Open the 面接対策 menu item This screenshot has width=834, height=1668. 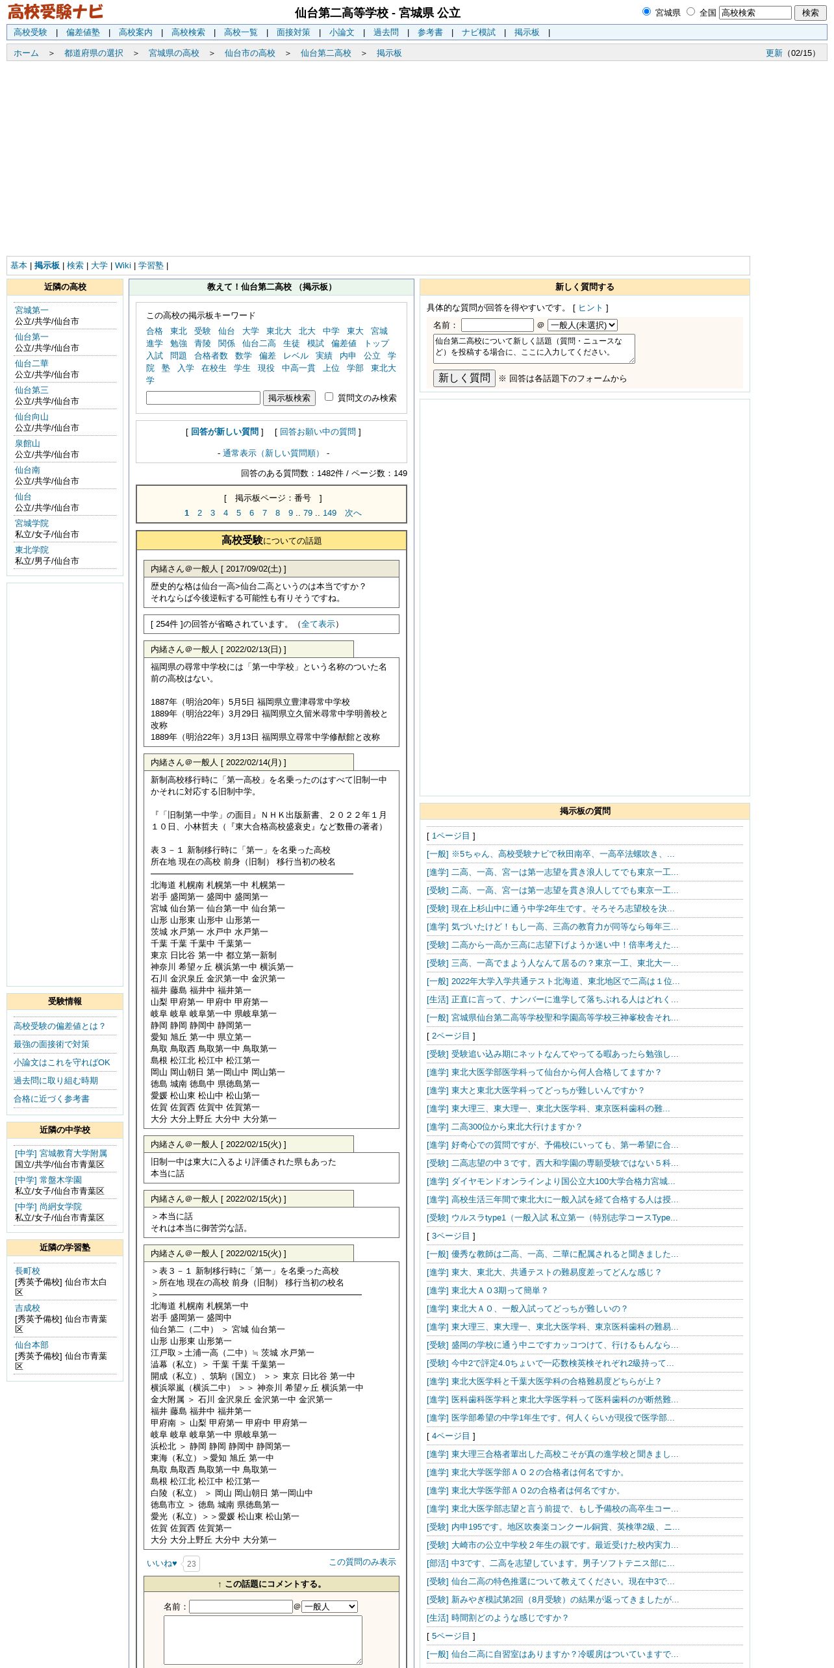(294, 32)
